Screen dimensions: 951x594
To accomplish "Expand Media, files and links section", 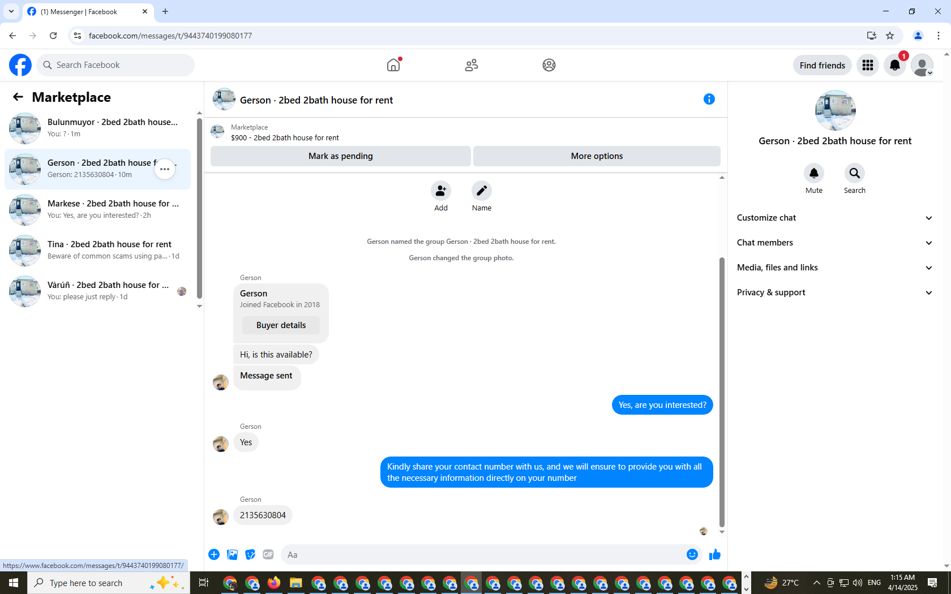I will (835, 268).
